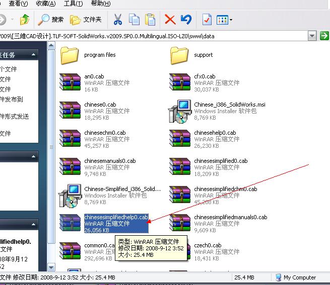Click the Up folder toolbar icon

[x=25, y=20]
